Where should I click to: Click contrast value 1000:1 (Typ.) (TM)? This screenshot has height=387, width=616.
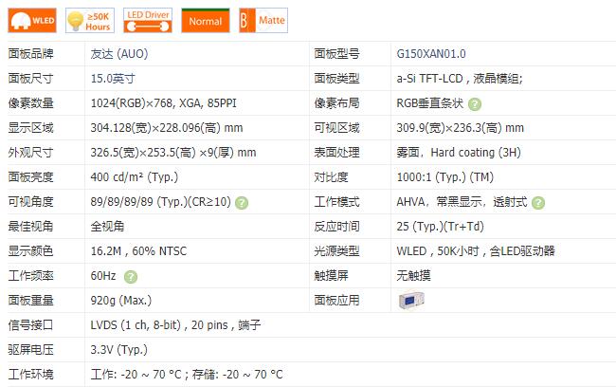click(445, 177)
